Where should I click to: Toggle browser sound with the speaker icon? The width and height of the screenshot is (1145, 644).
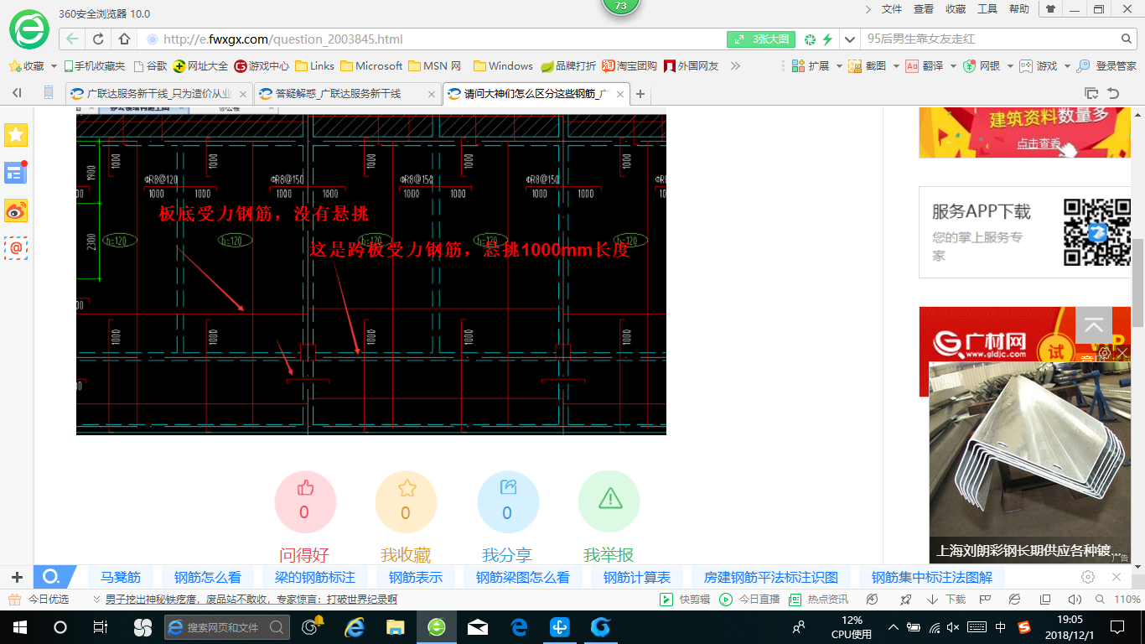coord(1075,600)
